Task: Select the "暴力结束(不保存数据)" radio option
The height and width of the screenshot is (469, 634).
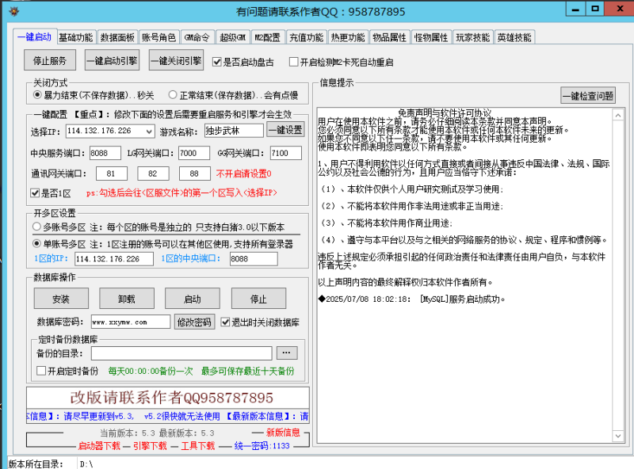Action: [x=36, y=96]
